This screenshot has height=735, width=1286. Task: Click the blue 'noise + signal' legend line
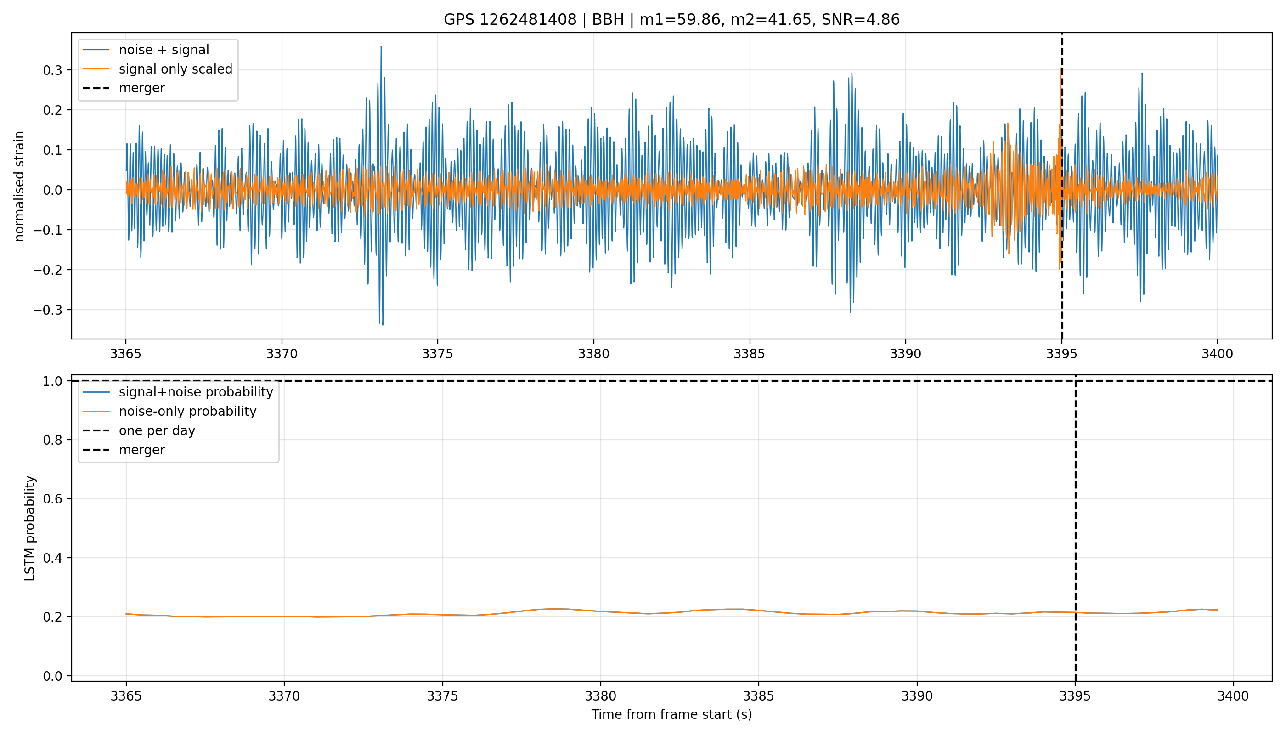(96, 50)
